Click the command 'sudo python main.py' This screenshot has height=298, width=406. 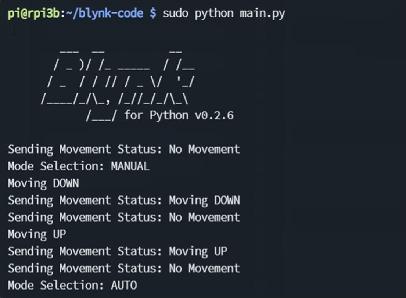[224, 14]
